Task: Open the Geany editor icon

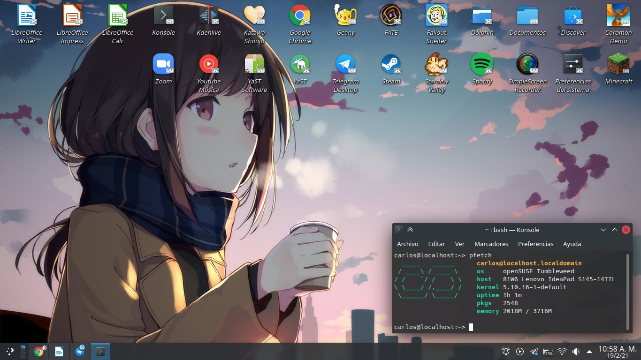Action: [x=345, y=16]
